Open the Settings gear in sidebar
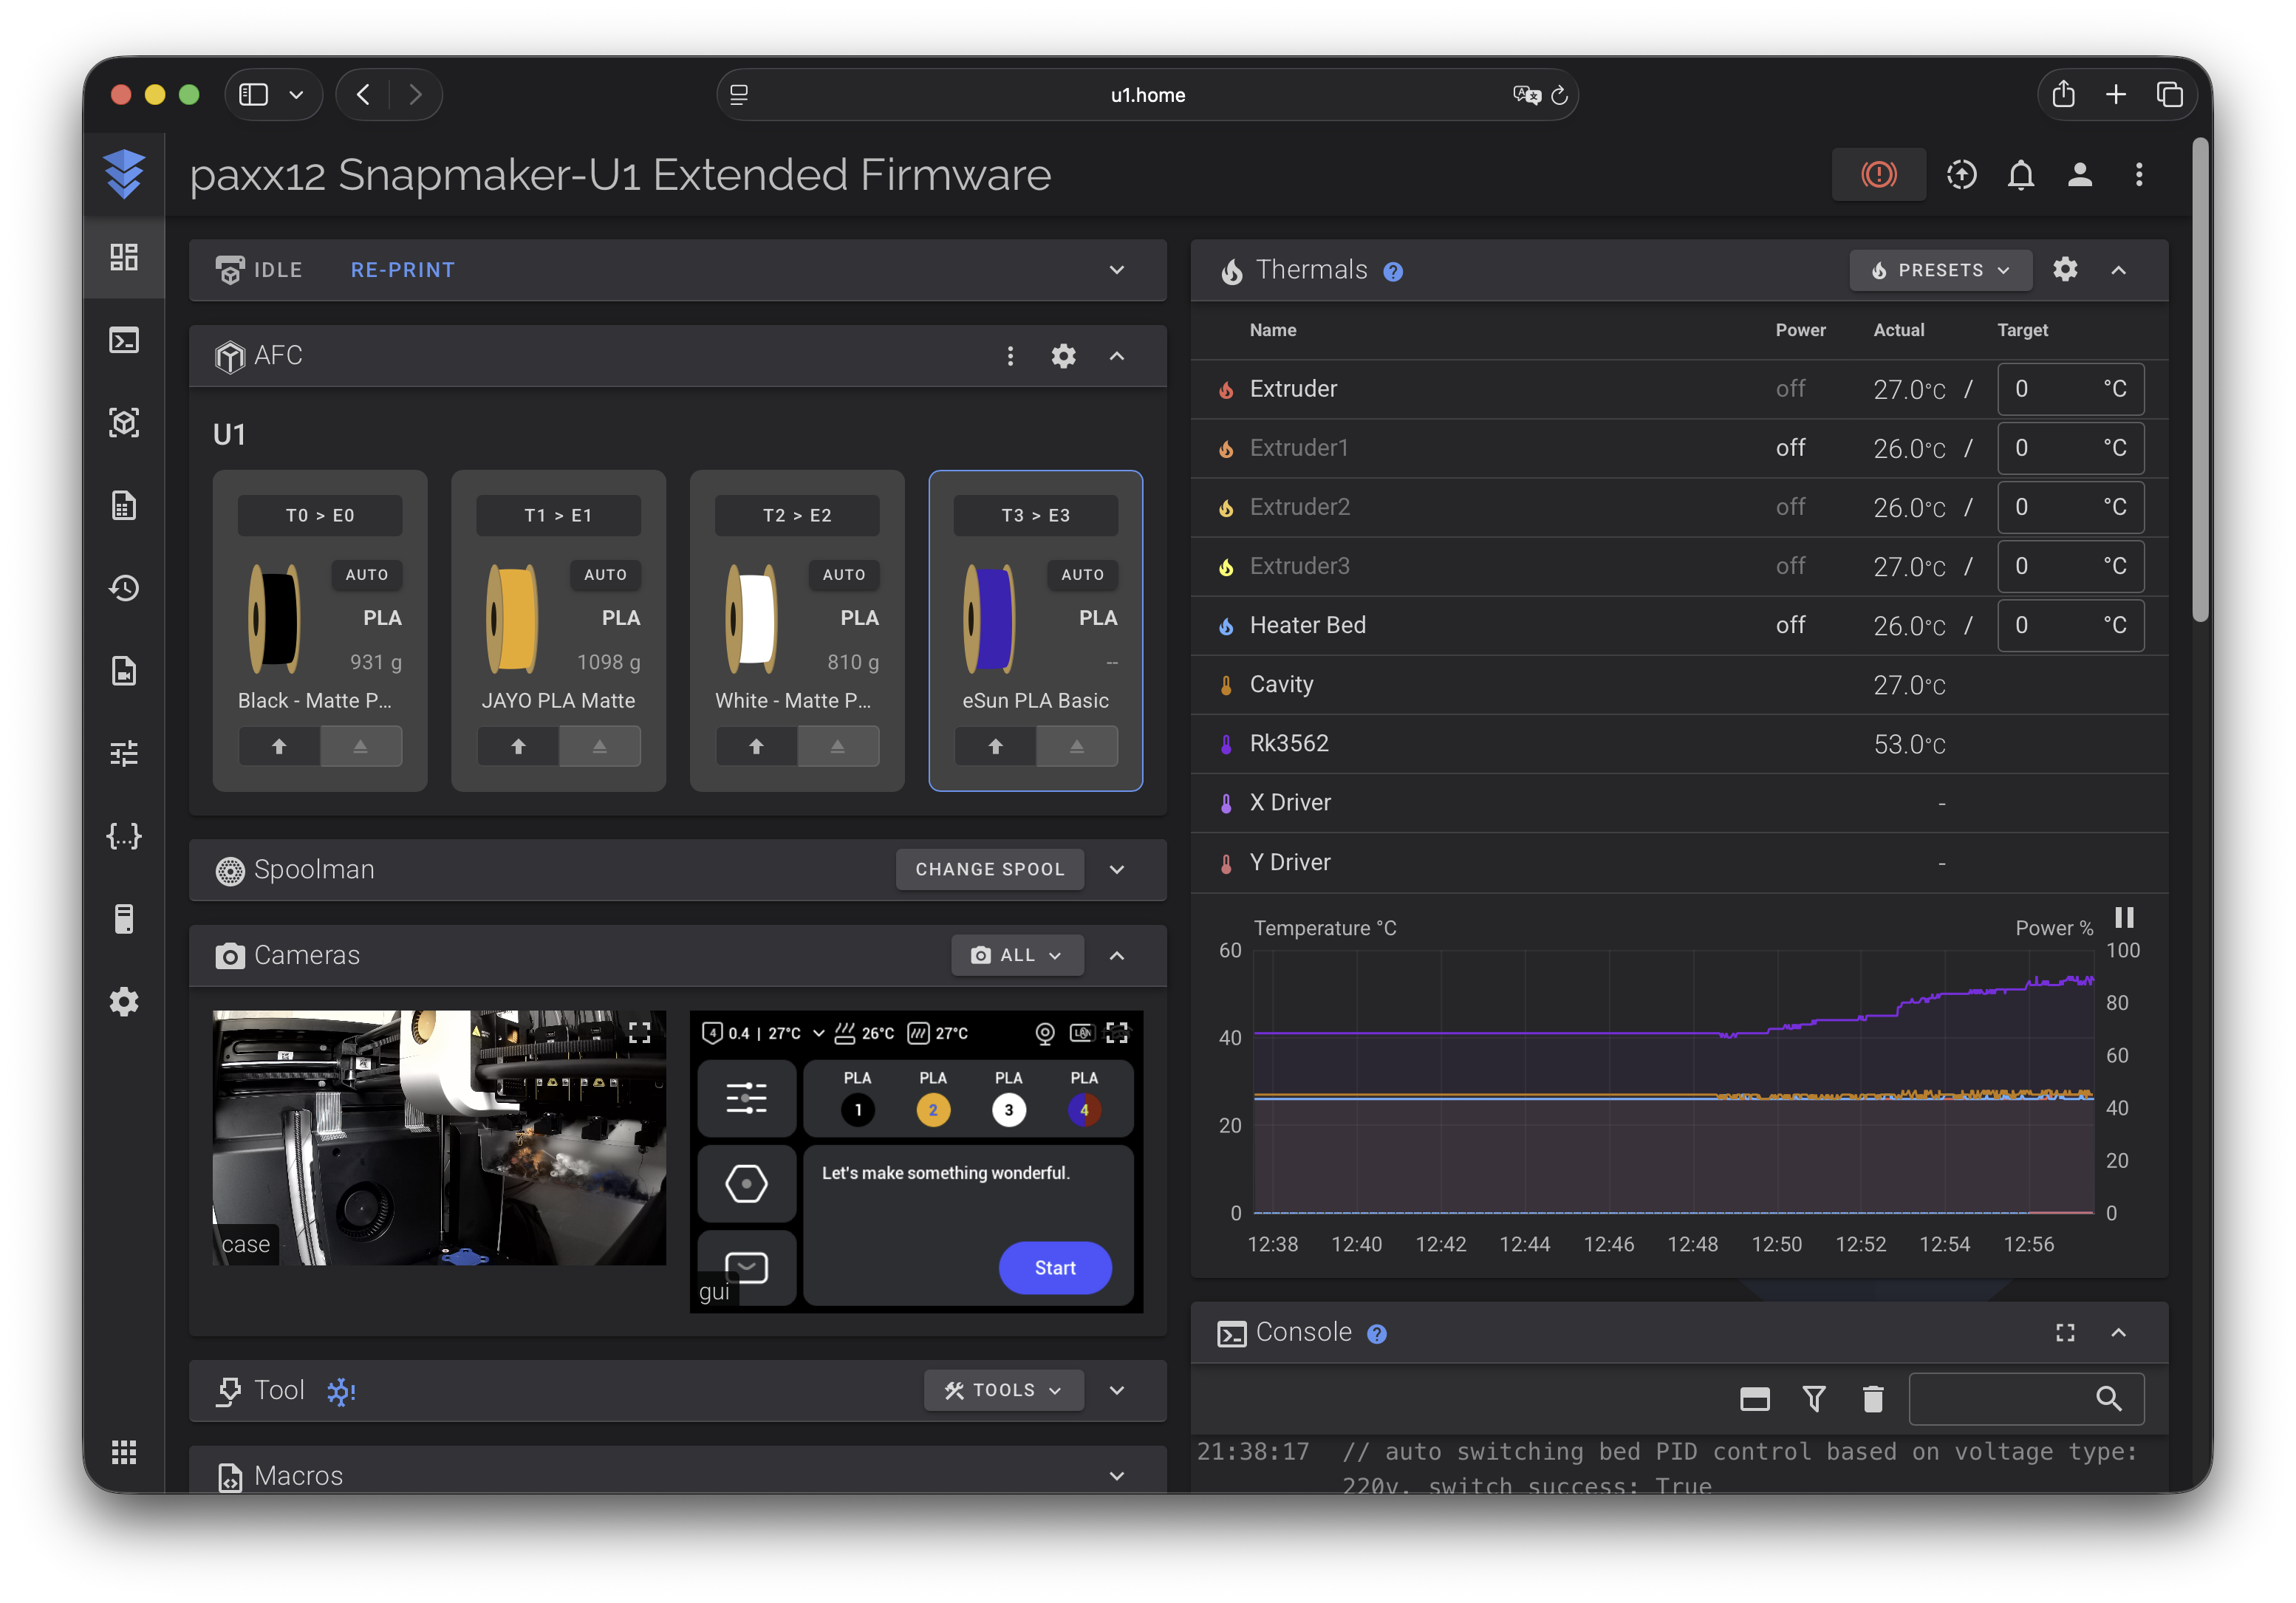 [x=124, y=1001]
